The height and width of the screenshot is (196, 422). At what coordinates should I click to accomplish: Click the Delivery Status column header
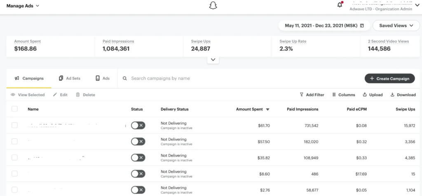coord(175,109)
